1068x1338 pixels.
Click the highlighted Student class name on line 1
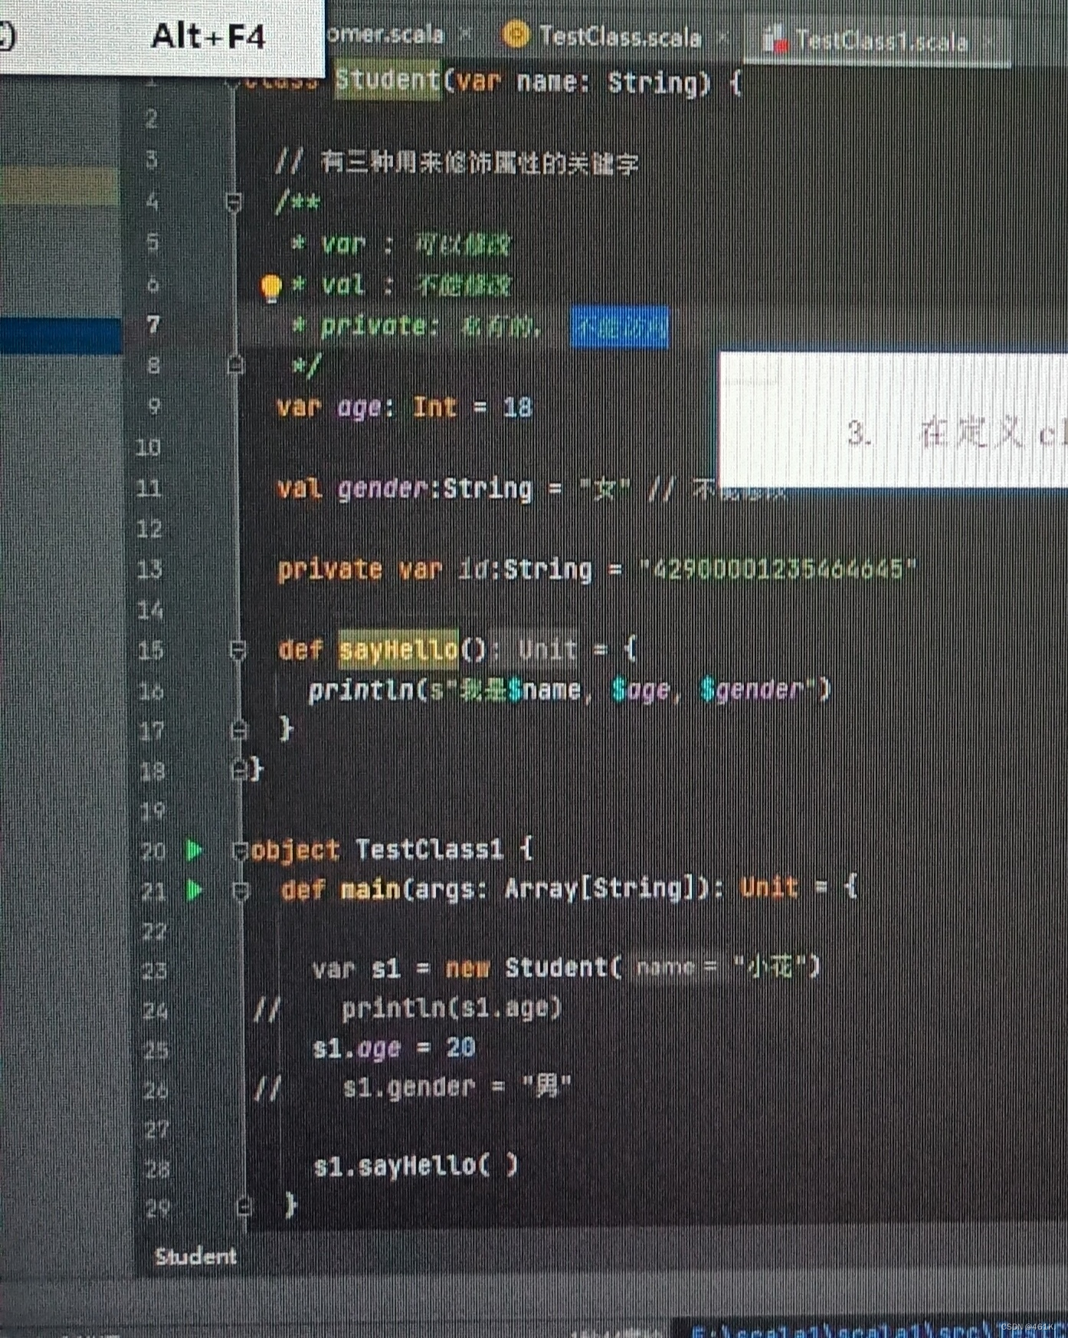(388, 80)
